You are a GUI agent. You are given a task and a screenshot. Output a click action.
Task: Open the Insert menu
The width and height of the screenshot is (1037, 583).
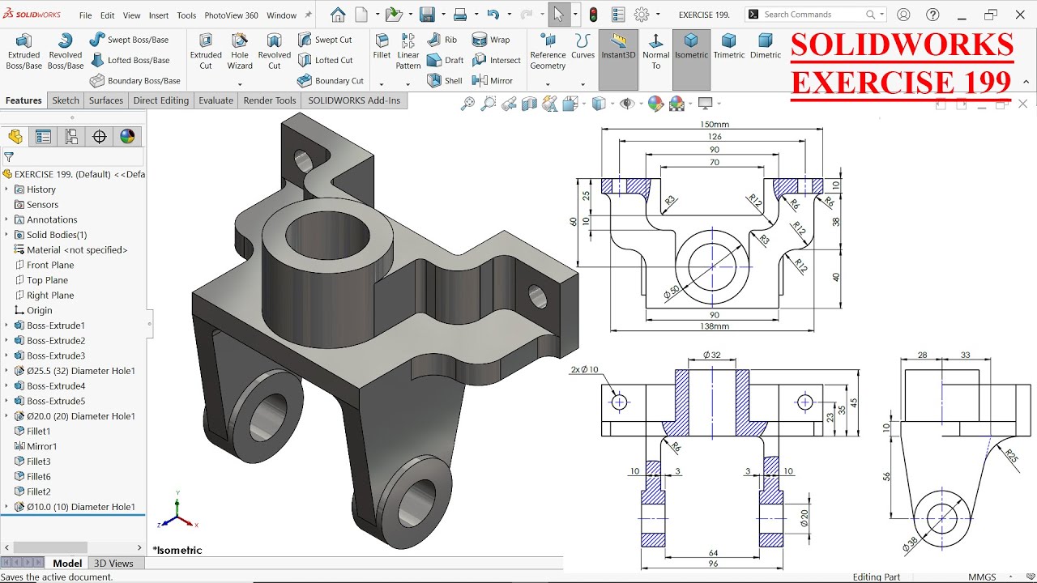[159, 15]
